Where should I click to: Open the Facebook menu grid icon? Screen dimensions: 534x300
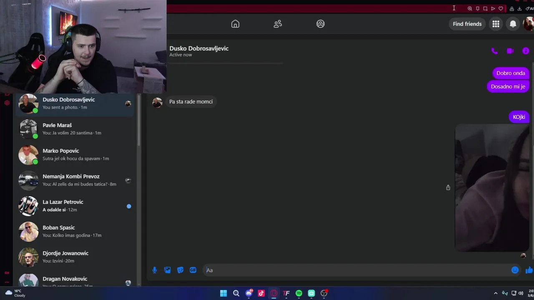coord(496,24)
